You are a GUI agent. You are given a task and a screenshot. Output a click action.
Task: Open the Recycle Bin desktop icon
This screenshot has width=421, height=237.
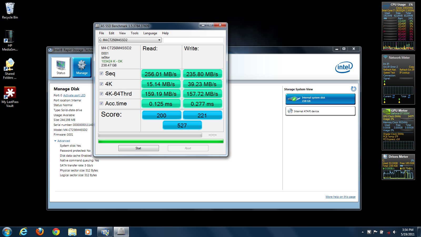(x=10, y=11)
